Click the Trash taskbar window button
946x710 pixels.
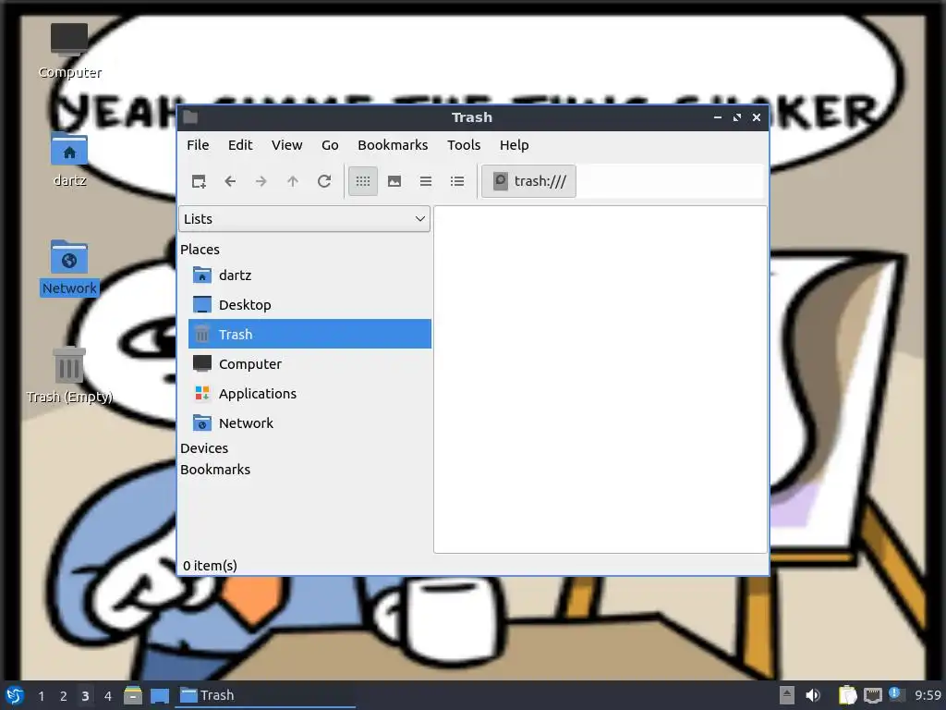tap(265, 695)
